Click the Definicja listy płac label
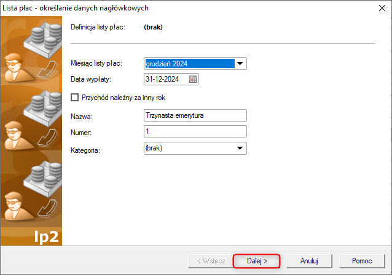Screen dimensions: 392x275 tap(98, 27)
